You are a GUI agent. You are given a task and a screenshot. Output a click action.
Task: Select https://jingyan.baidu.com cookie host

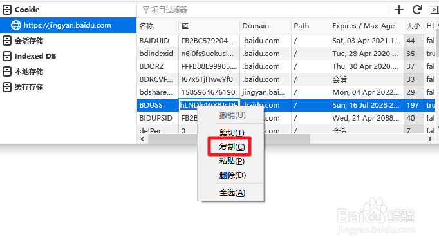(68, 25)
